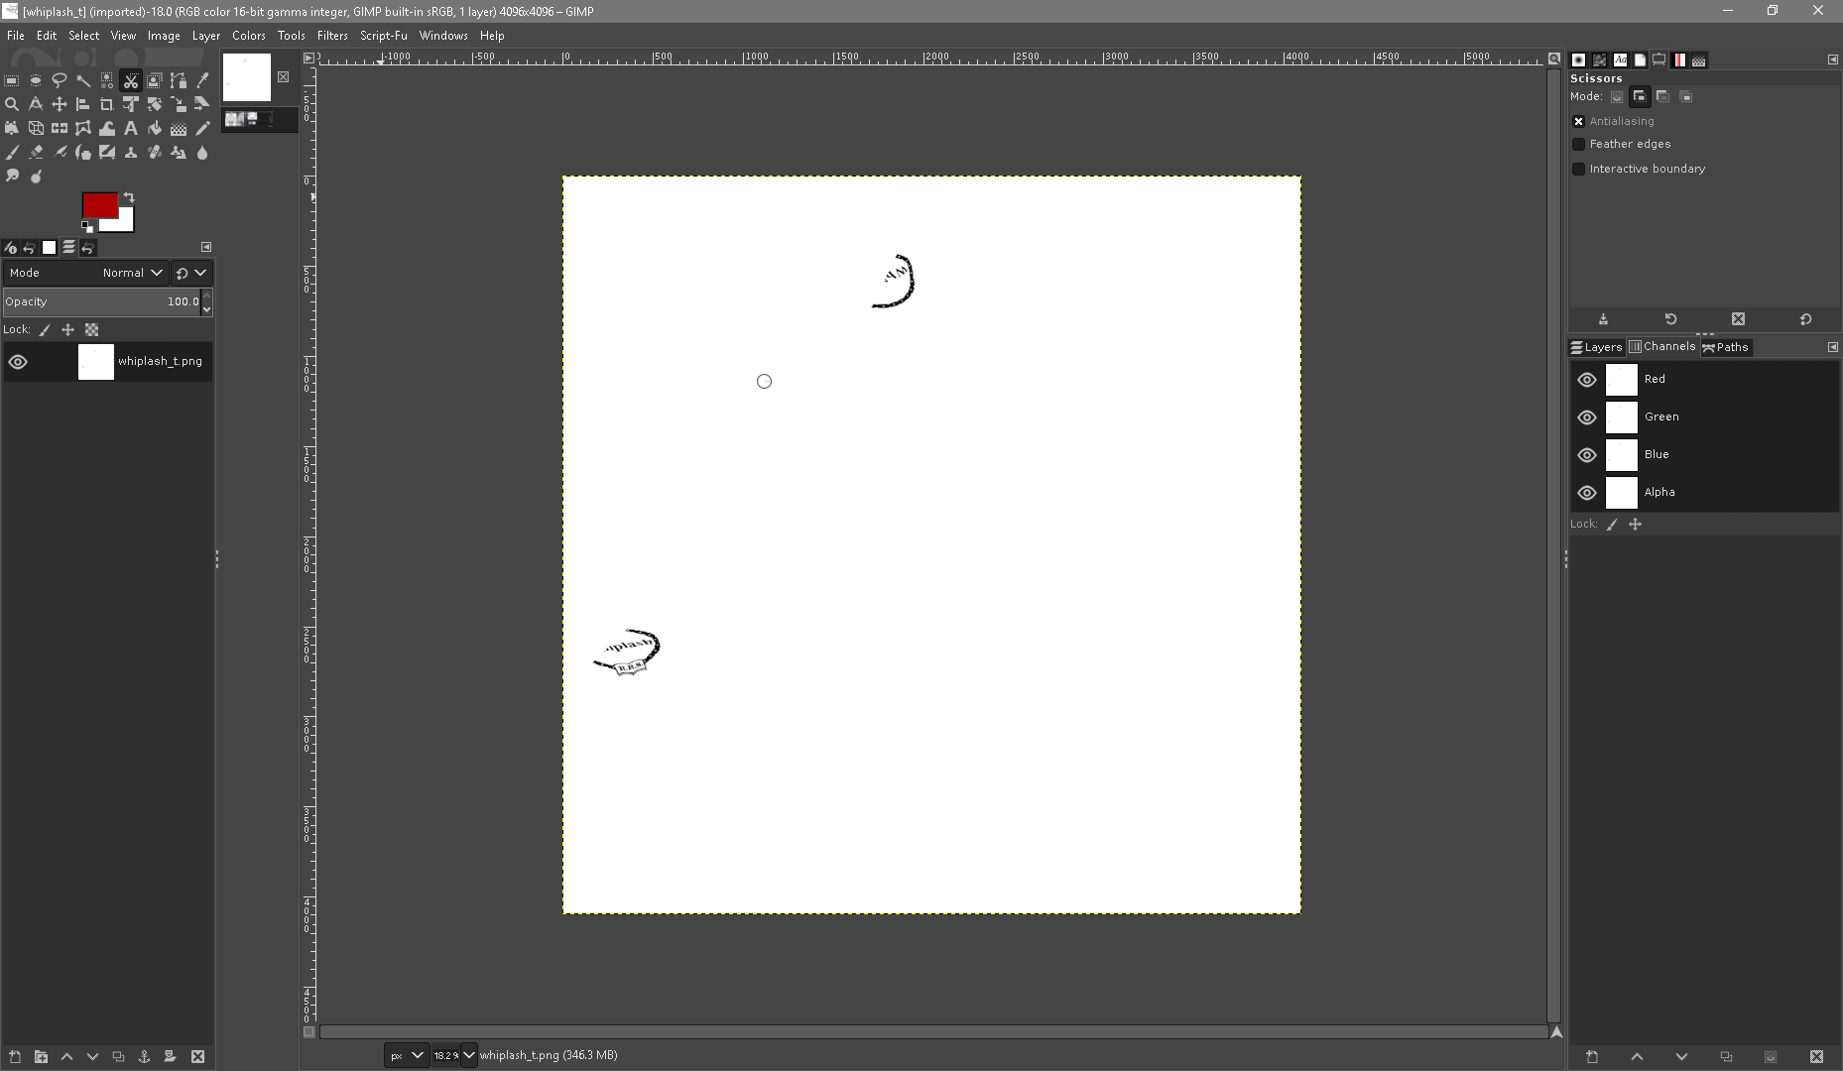
Task: Delete tool preset in Scissors options
Action: (x=1738, y=319)
